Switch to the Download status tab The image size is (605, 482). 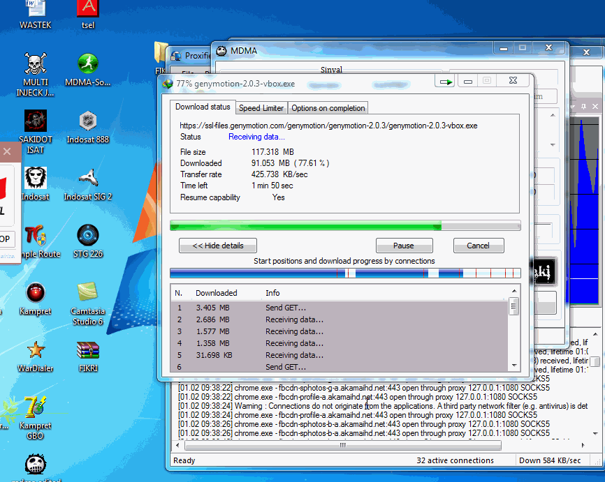click(203, 107)
